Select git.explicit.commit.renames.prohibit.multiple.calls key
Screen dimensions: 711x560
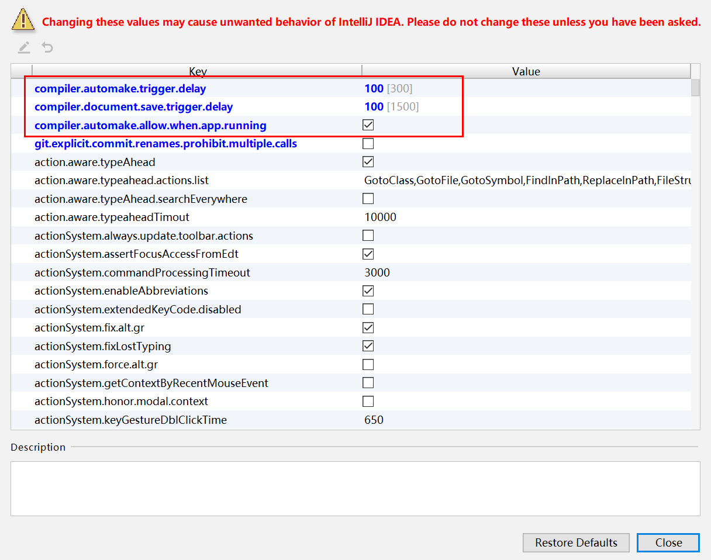pos(165,143)
